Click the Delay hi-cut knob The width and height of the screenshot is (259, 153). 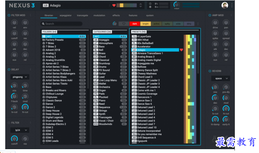point(25,107)
